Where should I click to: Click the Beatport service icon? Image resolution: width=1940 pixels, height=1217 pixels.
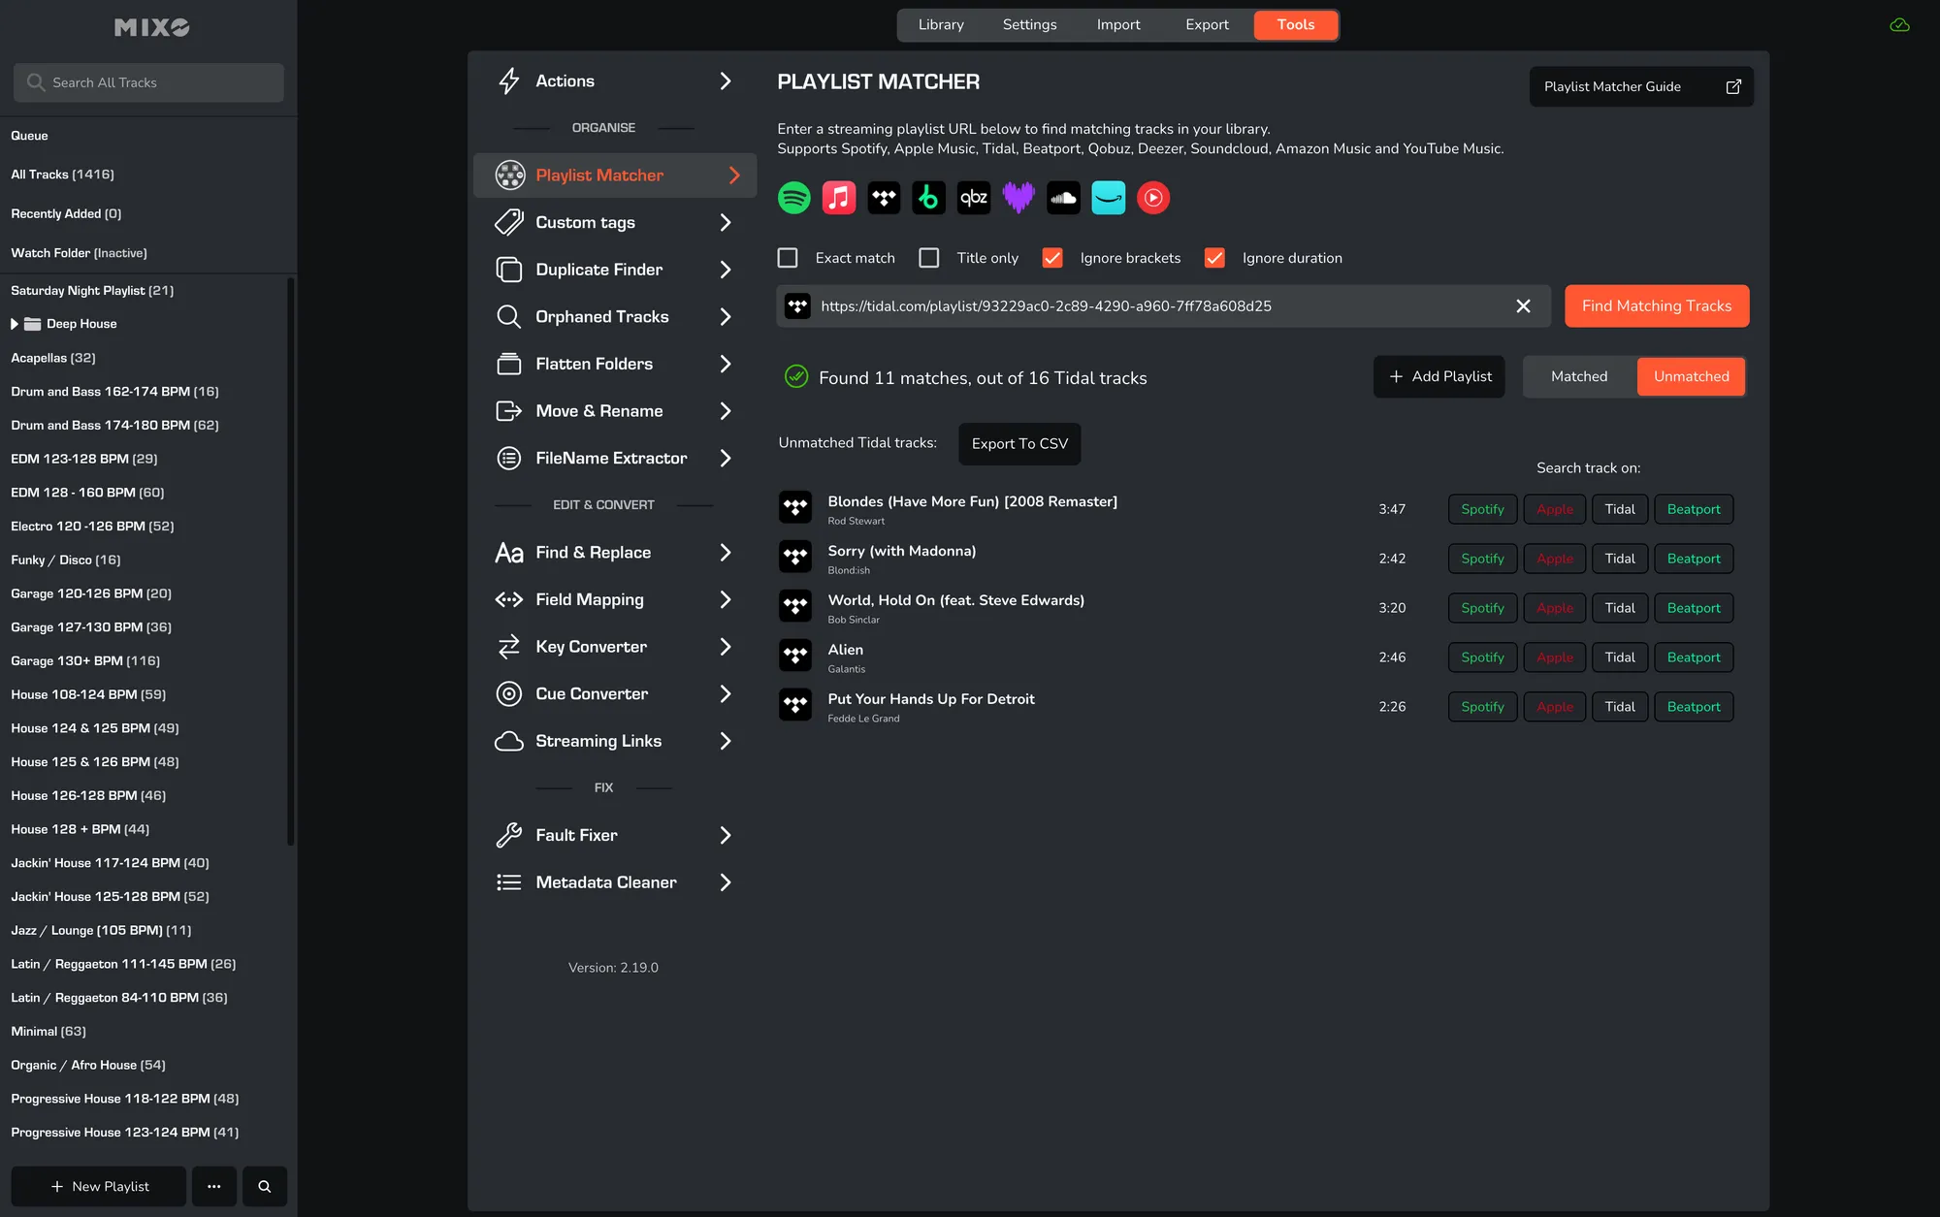tap(928, 198)
